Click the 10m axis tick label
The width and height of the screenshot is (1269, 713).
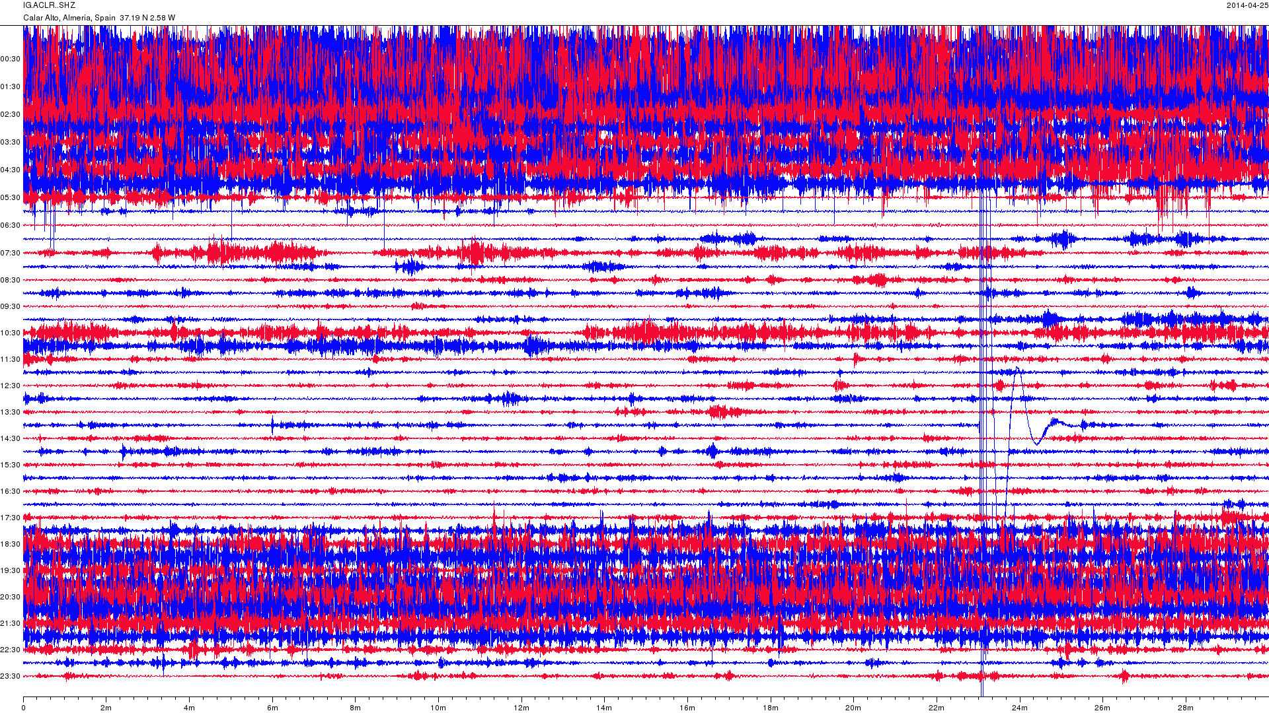pyautogui.click(x=438, y=708)
